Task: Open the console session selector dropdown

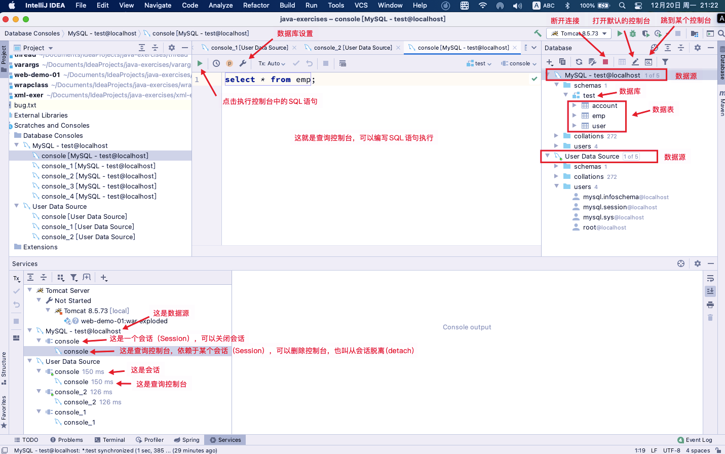Action: [x=518, y=63]
